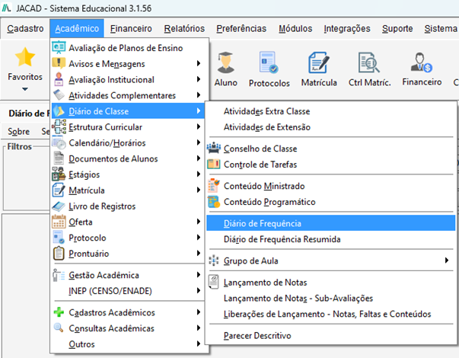Click the Protocolo menu icon
Image resolution: width=459 pixels, height=358 pixels.
coord(59,238)
